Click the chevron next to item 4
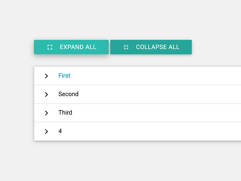The image size is (241, 181). tap(46, 131)
